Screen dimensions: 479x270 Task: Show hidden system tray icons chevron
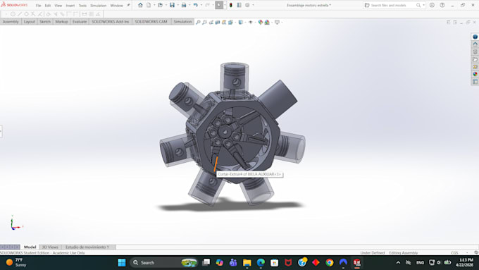point(398,263)
